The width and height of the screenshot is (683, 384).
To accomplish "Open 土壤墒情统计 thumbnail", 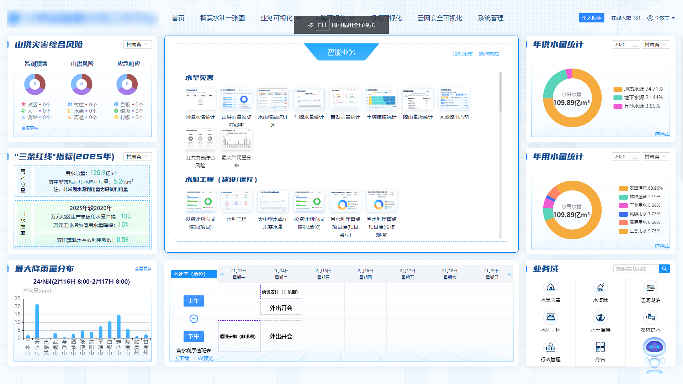I will (x=382, y=99).
